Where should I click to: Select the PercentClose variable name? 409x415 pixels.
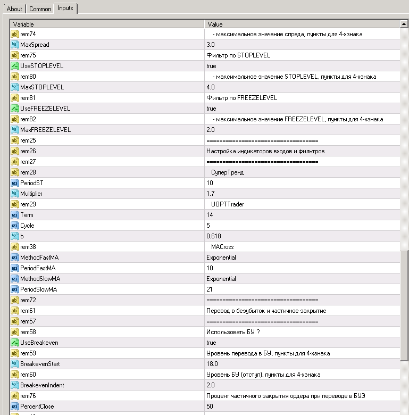point(37,406)
